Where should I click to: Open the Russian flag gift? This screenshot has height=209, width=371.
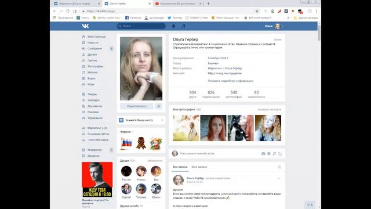(x=126, y=143)
